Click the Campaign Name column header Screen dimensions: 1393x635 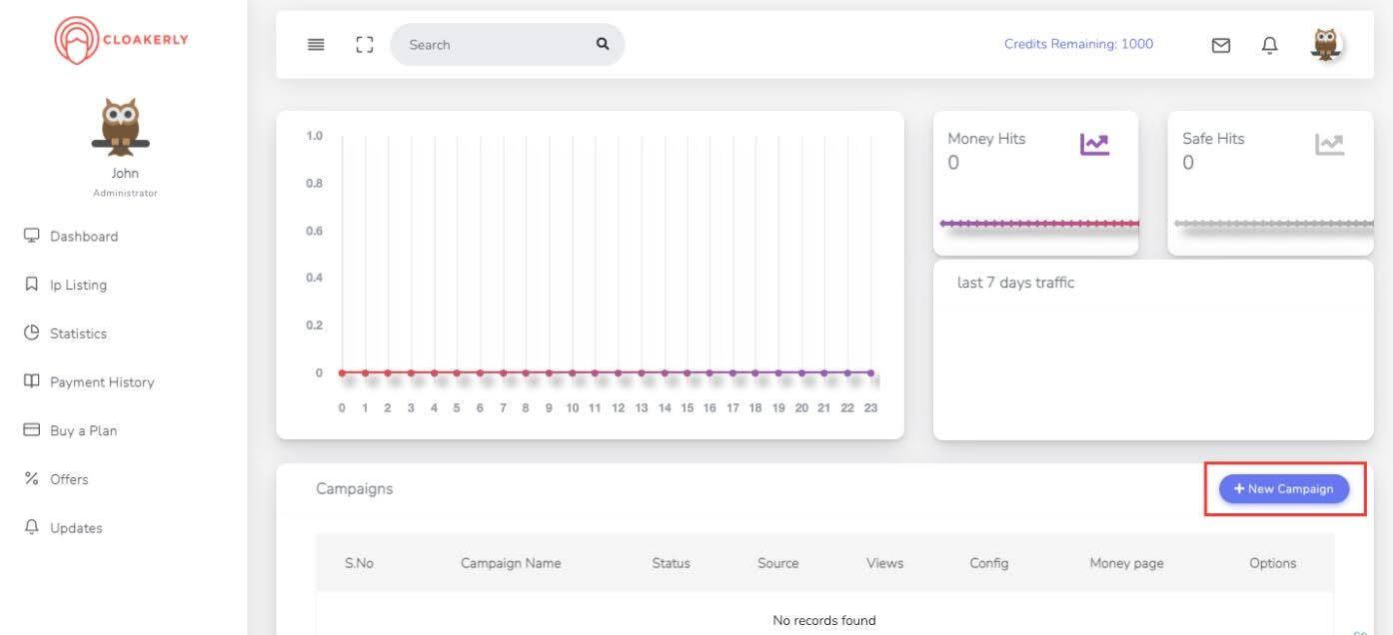511,563
